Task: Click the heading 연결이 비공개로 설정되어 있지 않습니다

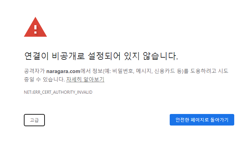Action: click(101, 56)
